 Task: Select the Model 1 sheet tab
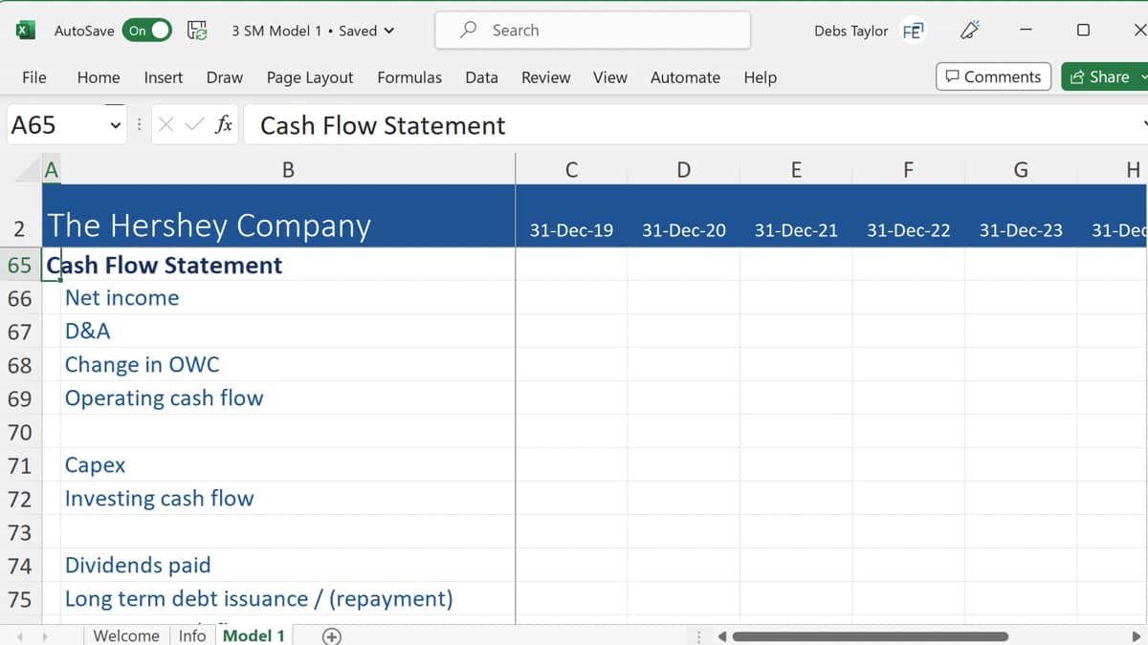(x=254, y=635)
